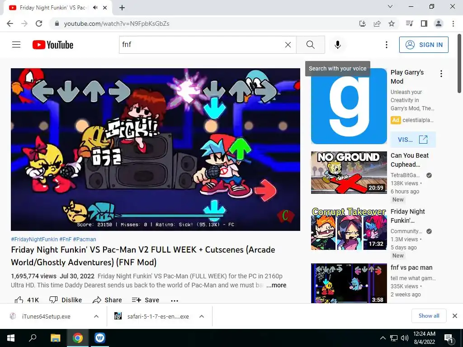Screen dimensions: 463x347
Task: Mute the tab via speaker icon
Action: (95, 8)
